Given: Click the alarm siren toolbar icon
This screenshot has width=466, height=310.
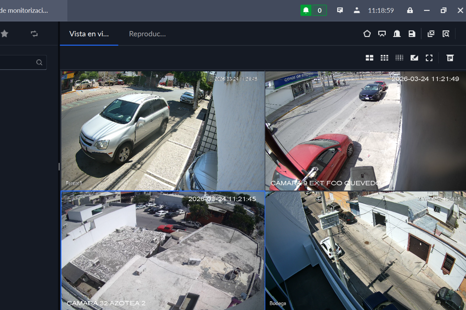Looking at the screenshot, I should [x=397, y=34].
